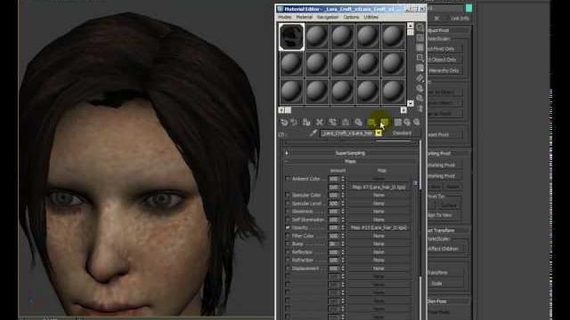Click sample slots scroll right arrow
This screenshot has width=570, height=320.
click(x=403, y=110)
